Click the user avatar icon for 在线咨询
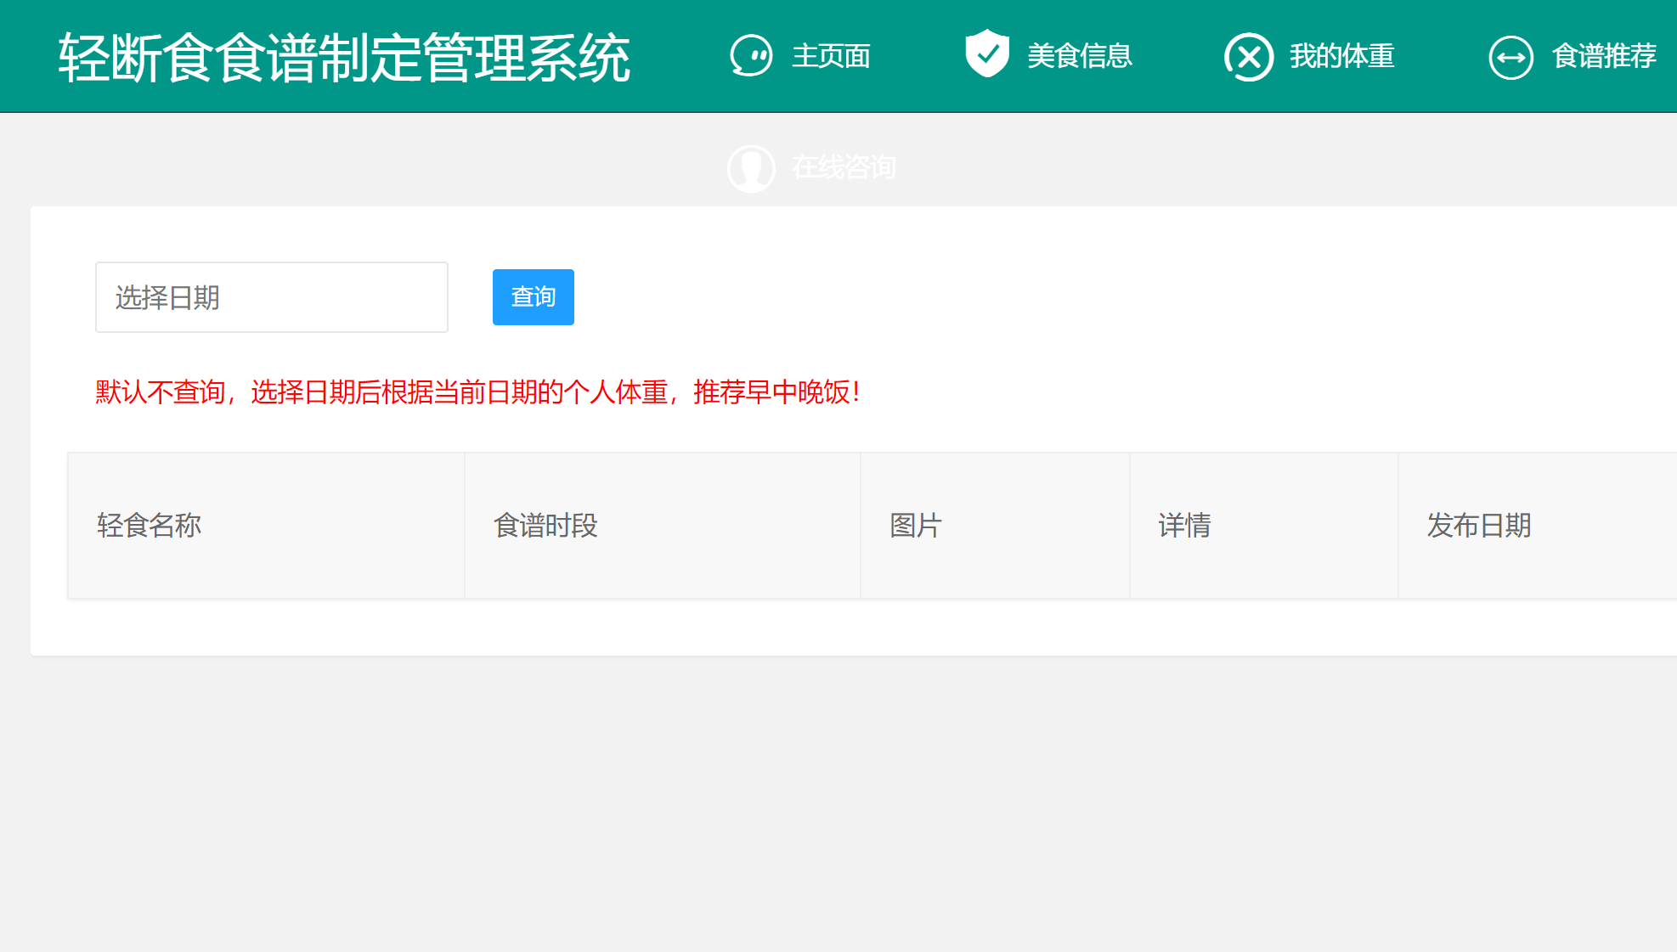Image resolution: width=1677 pixels, height=952 pixels. pyautogui.click(x=751, y=167)
